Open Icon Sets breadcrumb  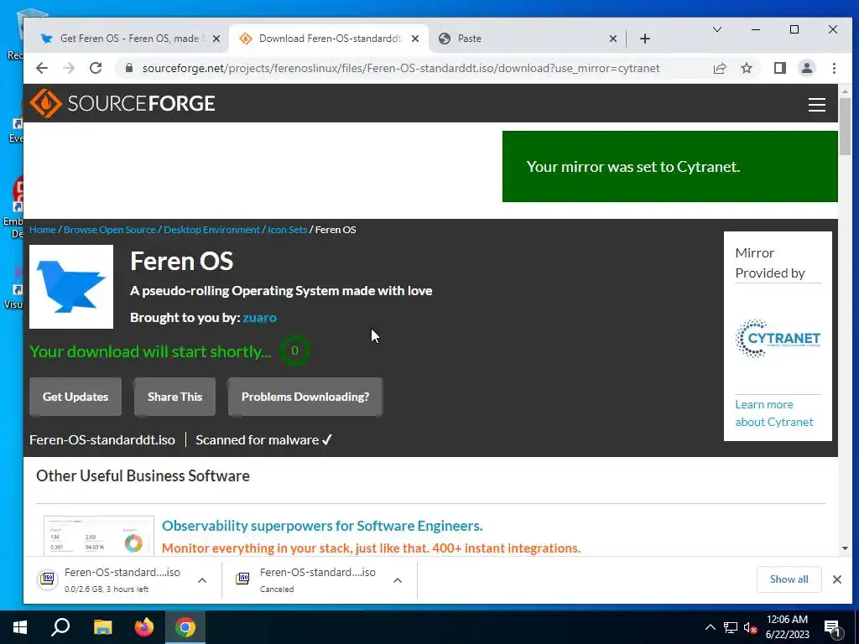287,230
